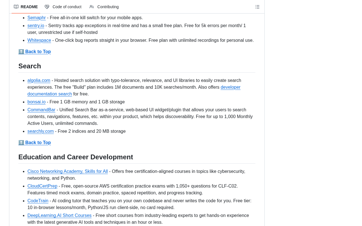Switch to the Contributing tab
Viewport: 362px width, 226px height.
click(104, 7)
